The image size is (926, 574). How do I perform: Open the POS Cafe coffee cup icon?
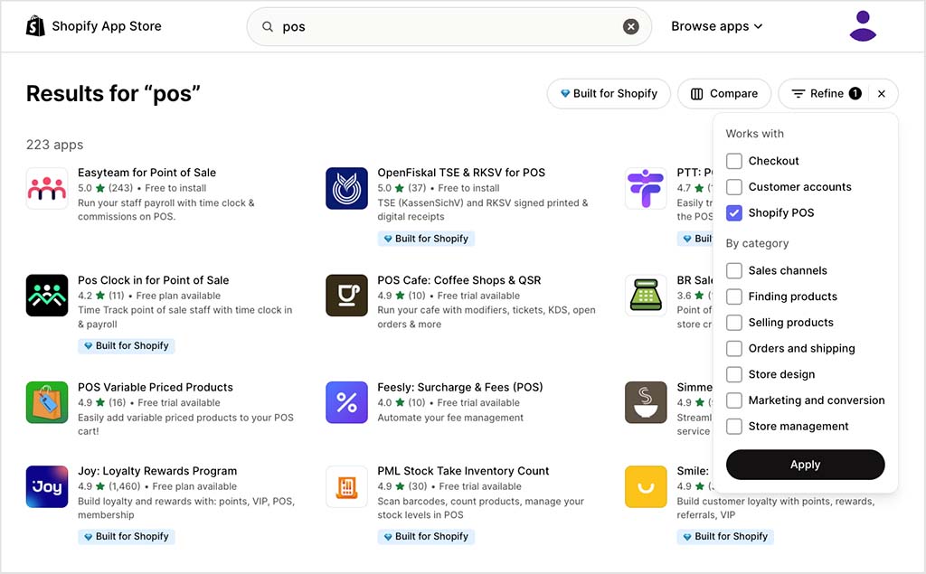tap(346, 296)
